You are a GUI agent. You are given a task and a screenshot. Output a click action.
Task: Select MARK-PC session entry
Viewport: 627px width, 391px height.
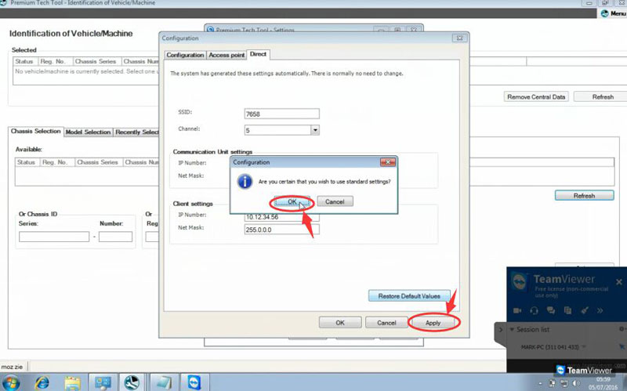[x=550, y=347]
